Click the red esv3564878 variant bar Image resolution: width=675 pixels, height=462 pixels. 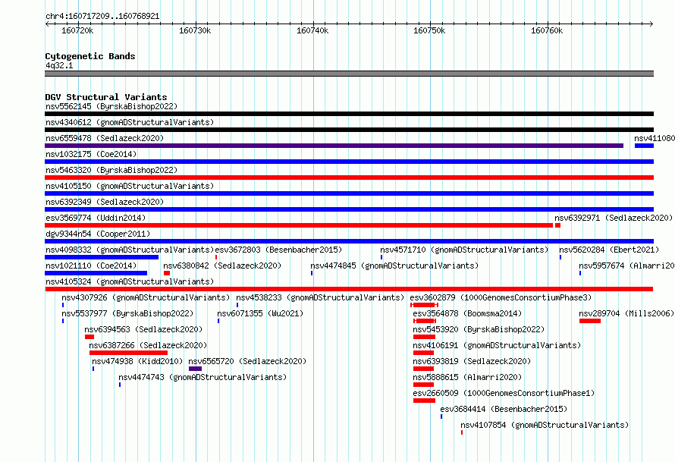425,321
